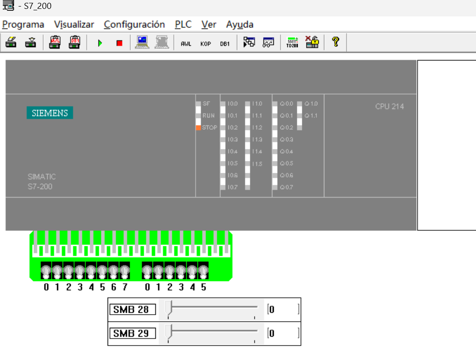Click the paste AWL program icon
The height and width of the screenshot is (361, 476).
click(x=55, y=42)
